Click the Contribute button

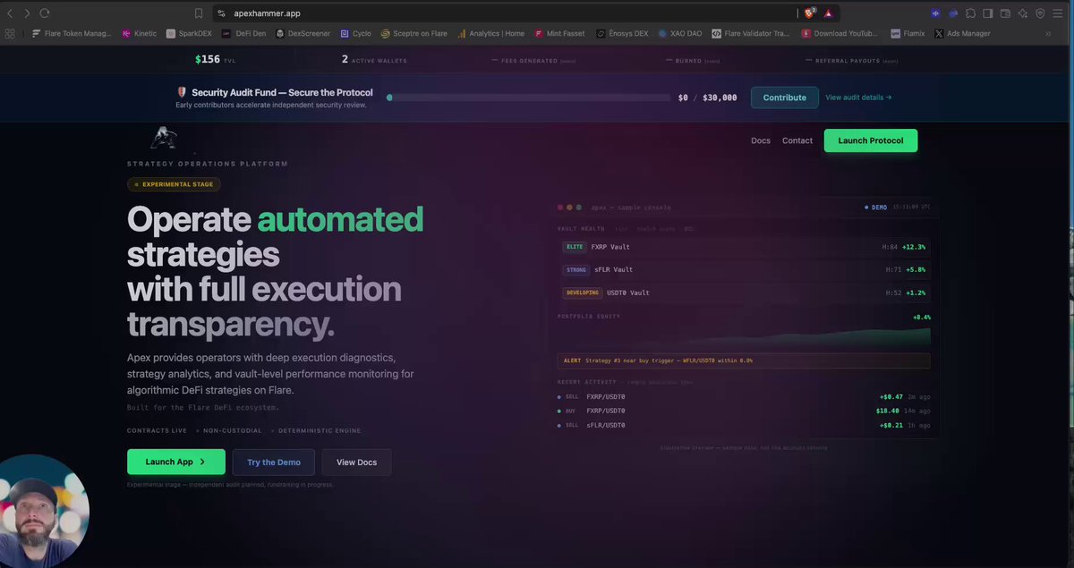pos(785,97)
